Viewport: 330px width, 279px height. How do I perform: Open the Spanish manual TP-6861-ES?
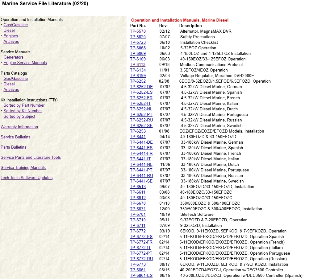[x=141, y=276]
